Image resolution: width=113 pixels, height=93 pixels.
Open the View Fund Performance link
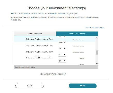94,28
